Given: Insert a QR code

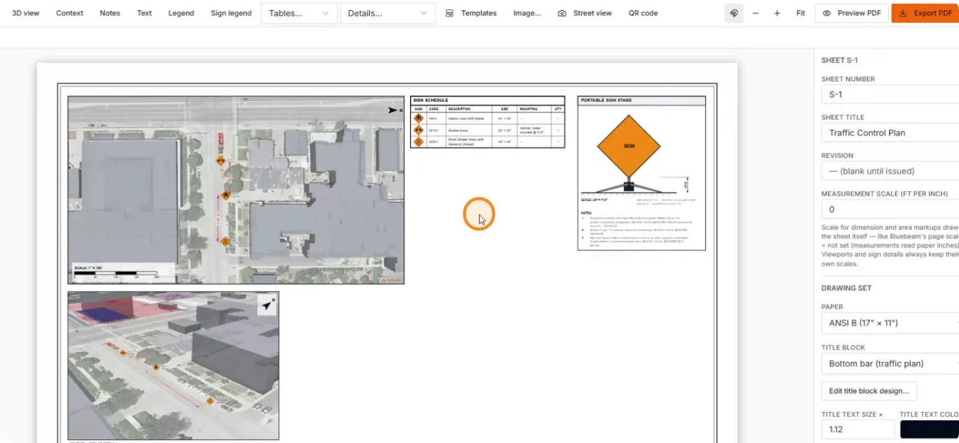Looking at the screenshot, I should coord(643,13).
